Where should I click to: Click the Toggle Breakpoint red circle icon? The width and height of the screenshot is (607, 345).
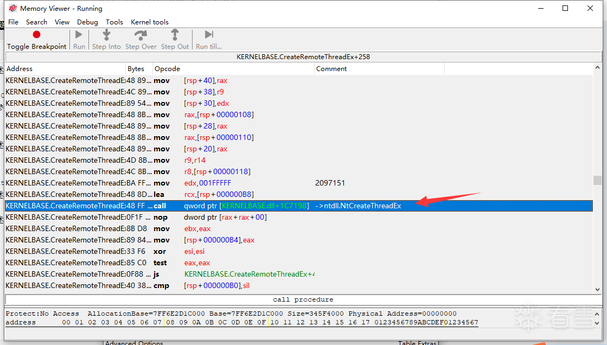point(36,35)
